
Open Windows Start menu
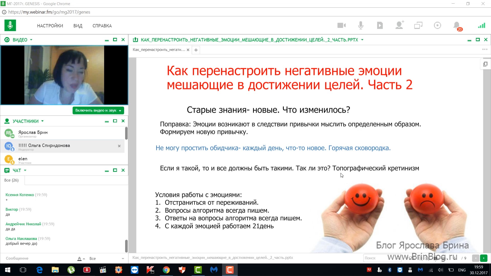(x=8, y=270)
